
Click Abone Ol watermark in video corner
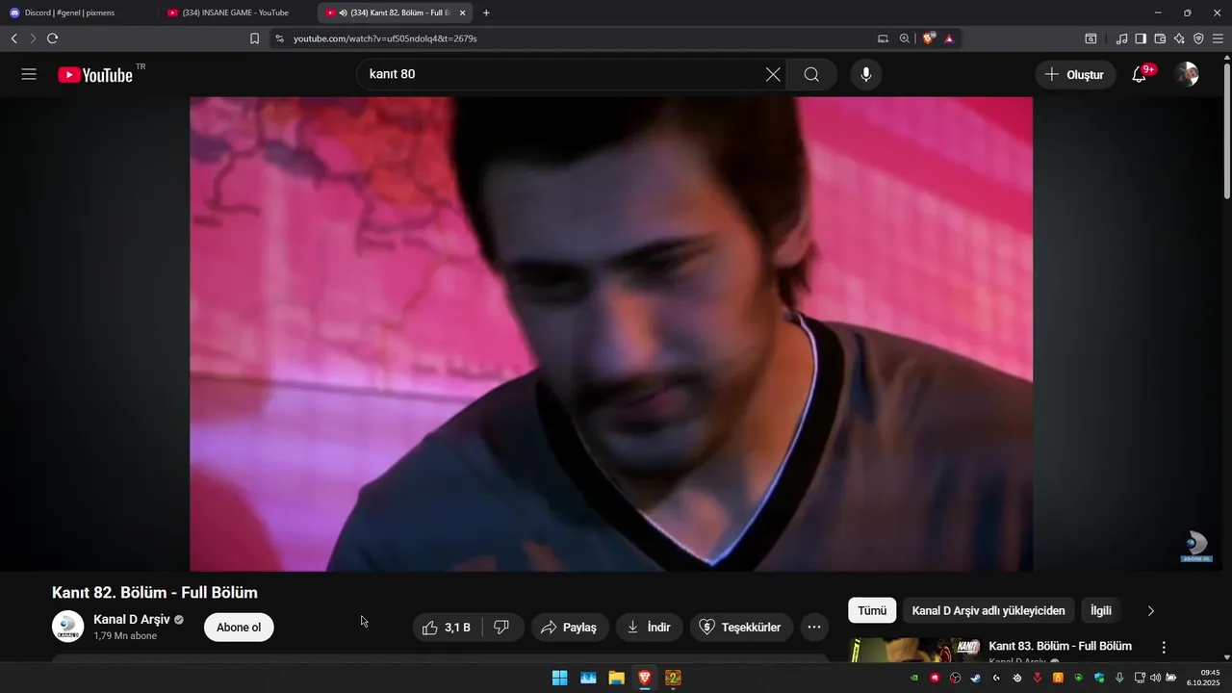[1196, 547]
